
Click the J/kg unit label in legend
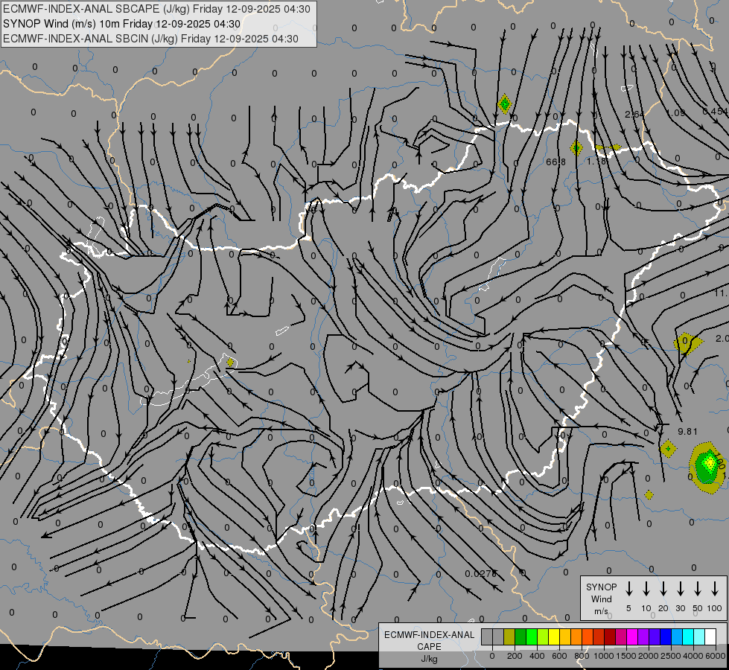[429, 659]
